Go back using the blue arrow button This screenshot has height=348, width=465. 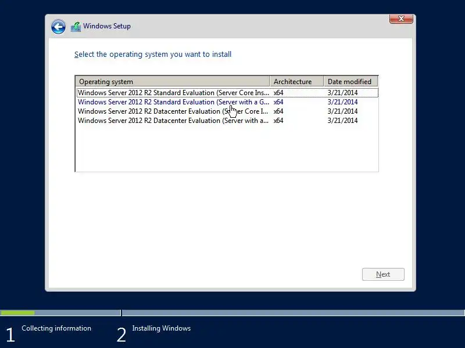click(x=58, y=27)
